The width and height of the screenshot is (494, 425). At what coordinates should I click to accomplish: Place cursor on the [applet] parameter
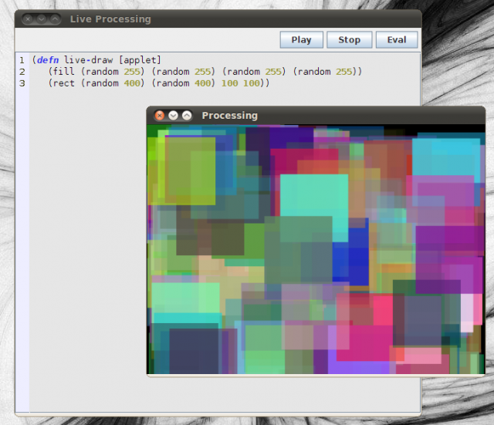click(140, 60)
